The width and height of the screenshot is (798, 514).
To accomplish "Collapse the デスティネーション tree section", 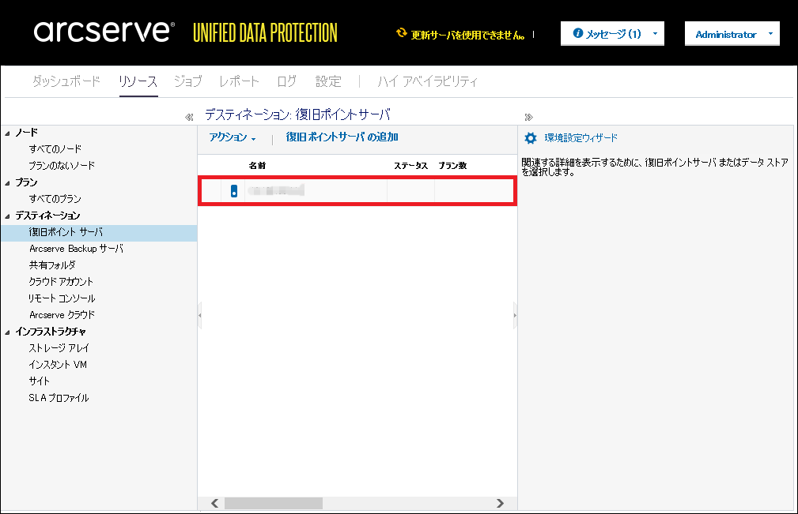I will click(x=7, y=216).
